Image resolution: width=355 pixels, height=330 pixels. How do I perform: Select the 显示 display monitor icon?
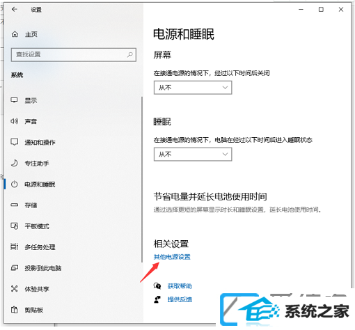click(14, 100)
